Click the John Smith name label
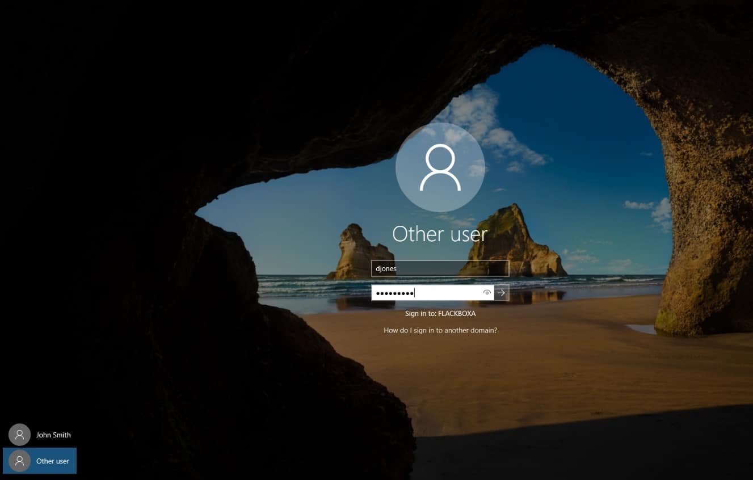The width and height of the screenshot is (753, 480). (x=53, y=435)
